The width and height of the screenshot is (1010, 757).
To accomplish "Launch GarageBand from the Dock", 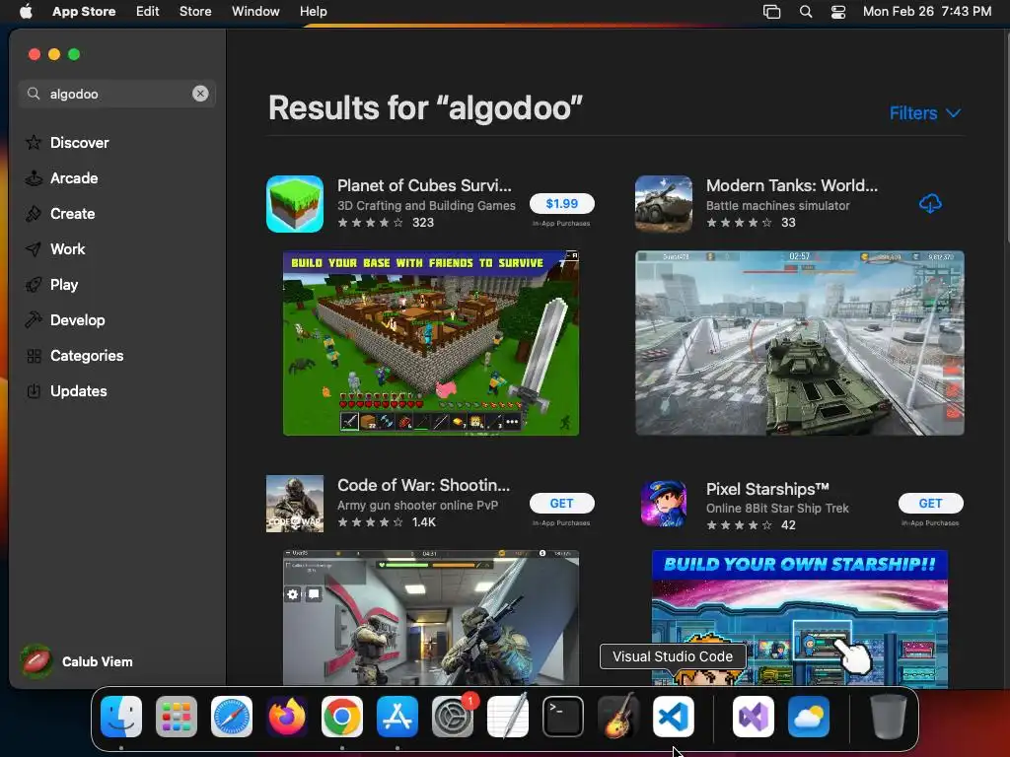I will pos(618,717).
